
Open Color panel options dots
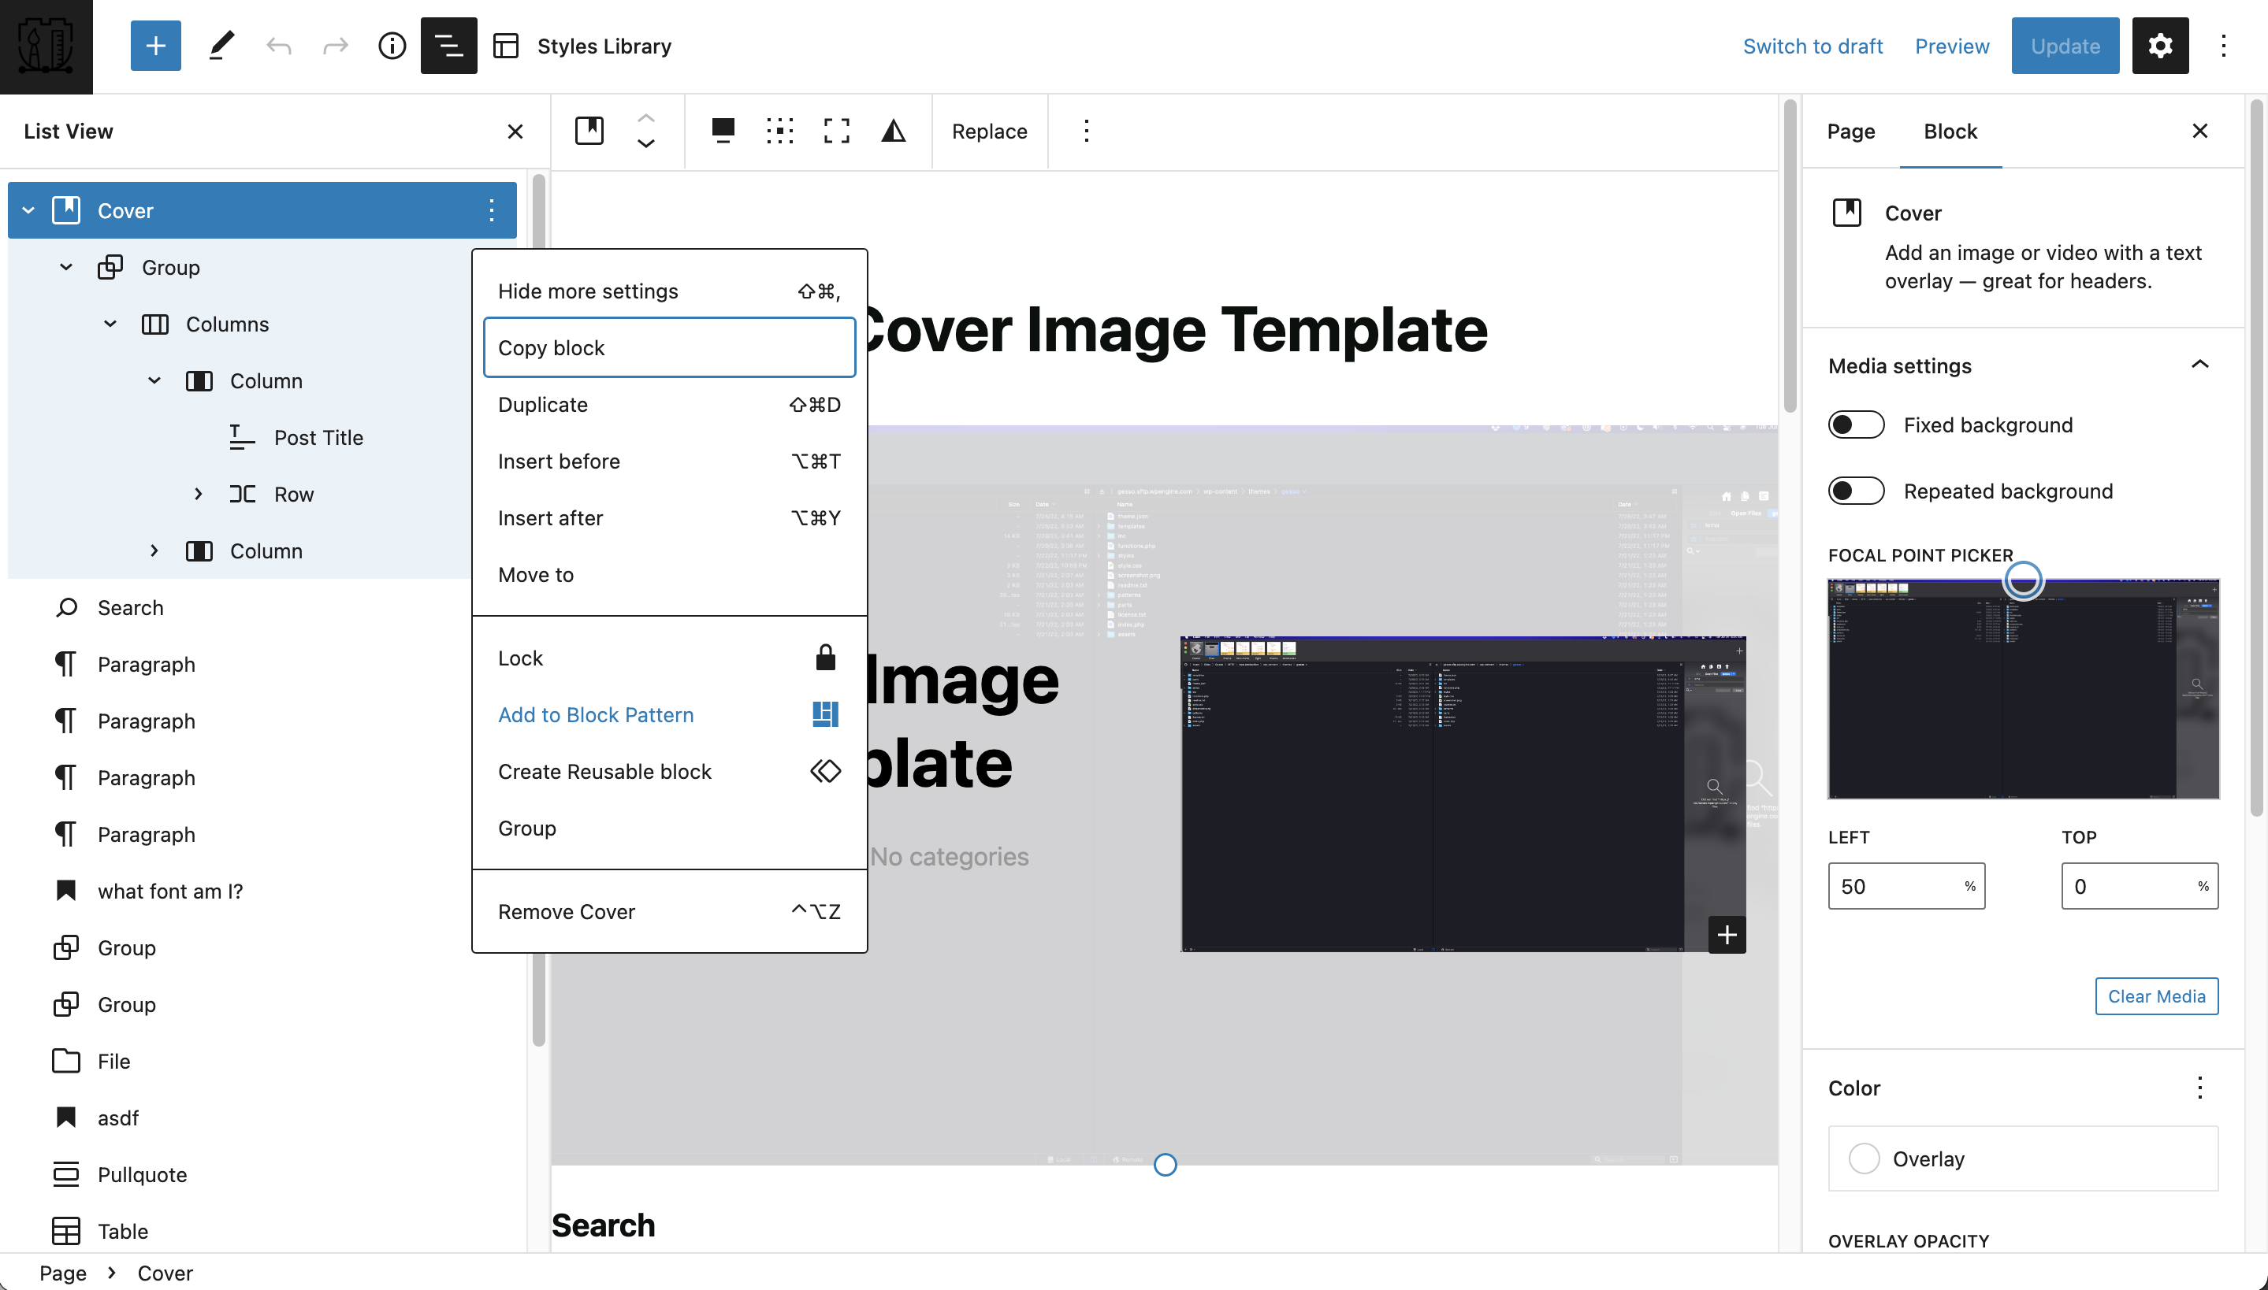click(x=2199, y=1088)
